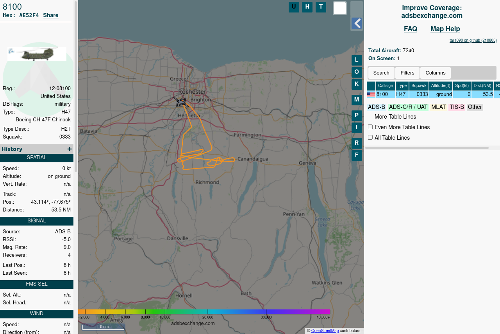
Task: Click the U map button
Action: click(294, 7)
